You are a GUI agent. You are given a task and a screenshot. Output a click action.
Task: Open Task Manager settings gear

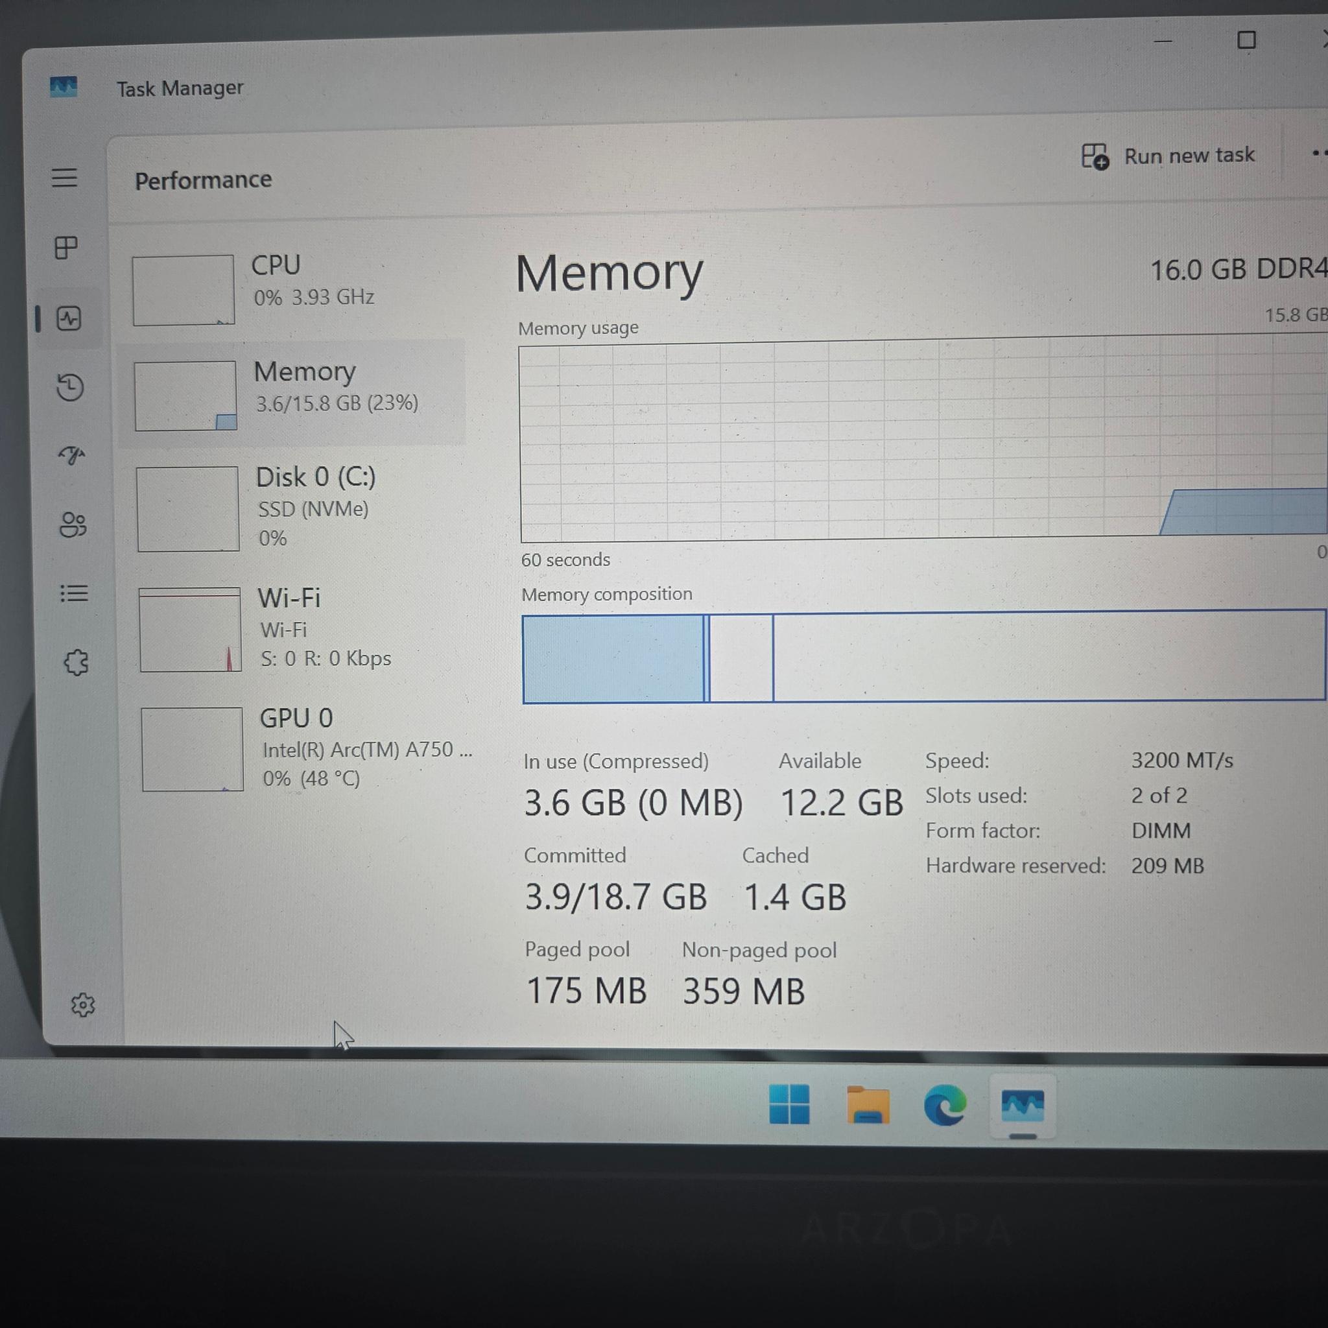click(82, 1005)
